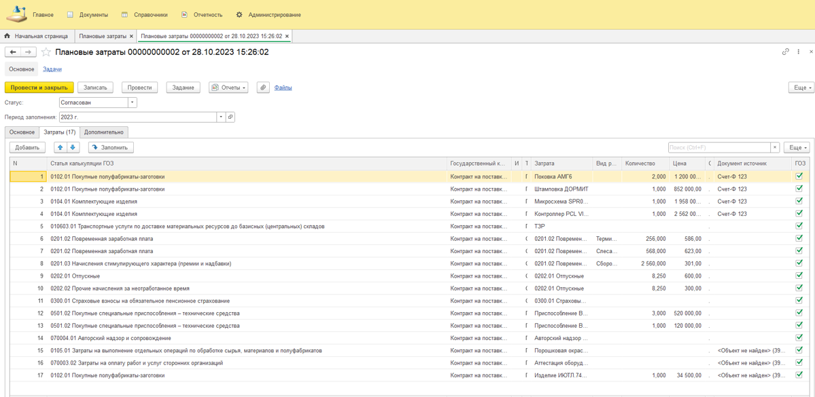Viewport: 815px width, 397px height.
Task: Click the table search field
Action: pyautogui.click(x=718, y=147)
